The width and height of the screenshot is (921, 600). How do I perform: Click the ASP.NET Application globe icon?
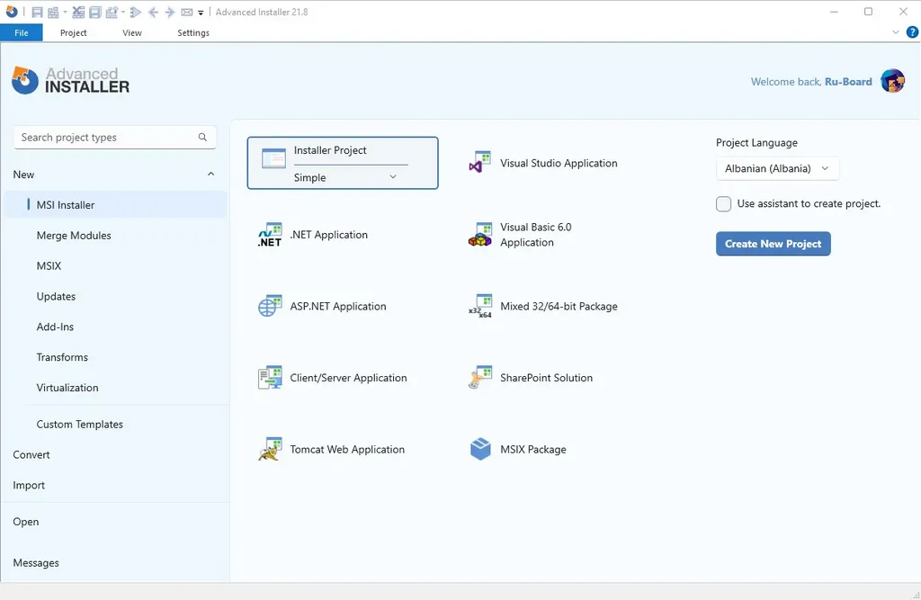[270, 306]
